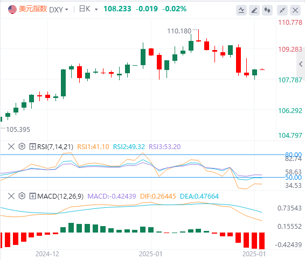This screenshot has height=260, width=305.
Task: Open RSI indicator settings gear
Action: coord(22,146)
